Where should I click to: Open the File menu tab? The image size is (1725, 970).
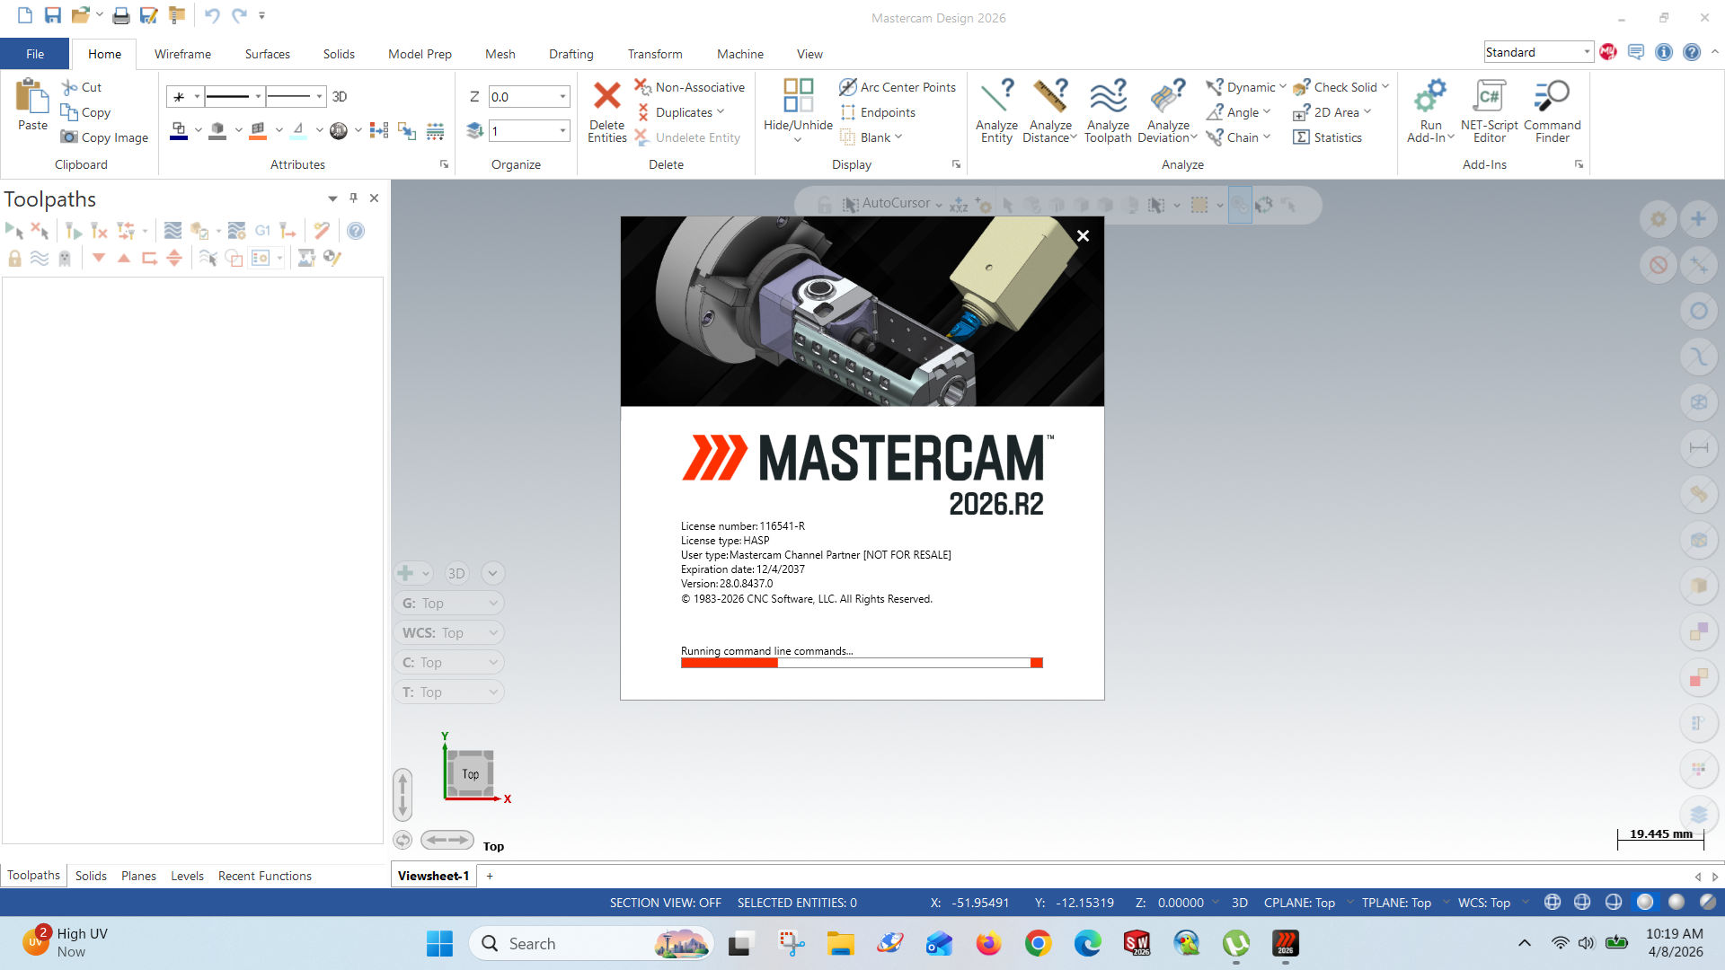[x=35, y=54]
